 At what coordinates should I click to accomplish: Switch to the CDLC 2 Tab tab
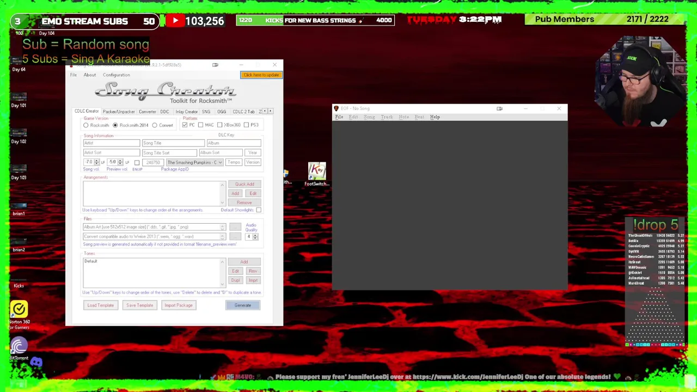pyautogui.click(x=243, y=112)
